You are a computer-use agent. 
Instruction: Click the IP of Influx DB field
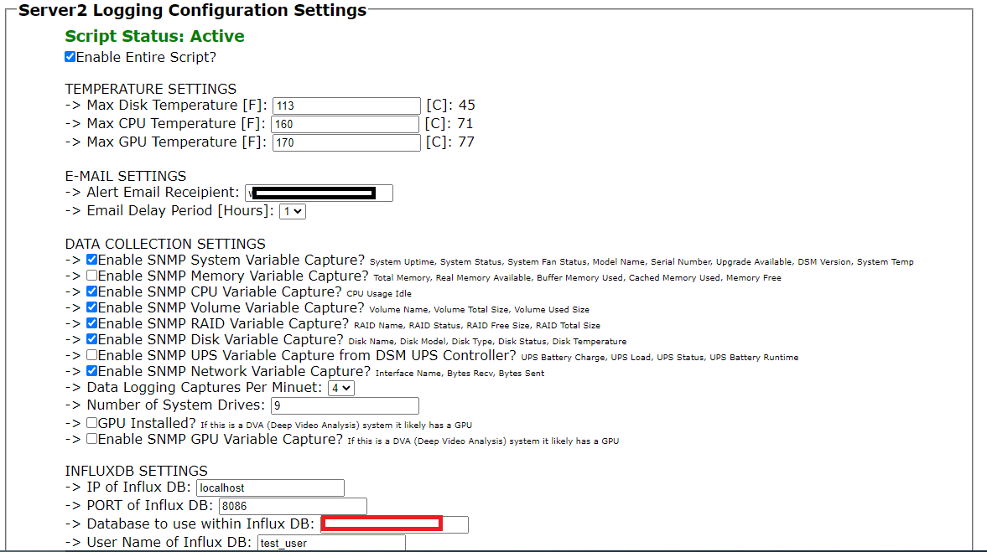click(x=270, y=488)
